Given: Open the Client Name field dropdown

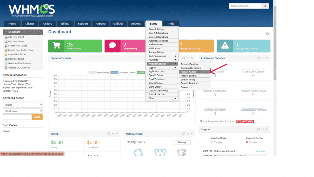Looking at the screenshot, I should pos(23,111).
